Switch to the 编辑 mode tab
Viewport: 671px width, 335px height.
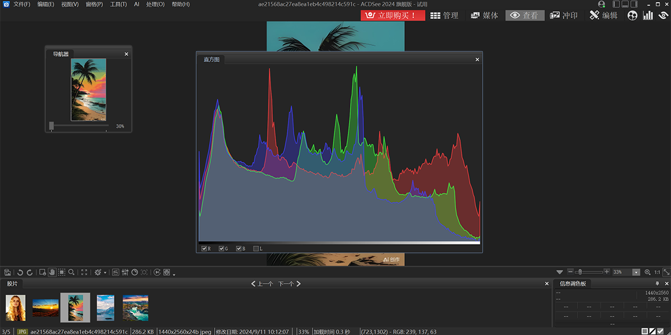point(603,15)
